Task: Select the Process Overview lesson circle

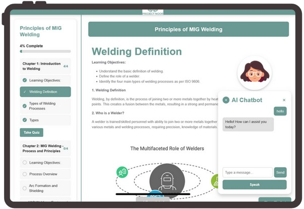Action: click(25, 174)
